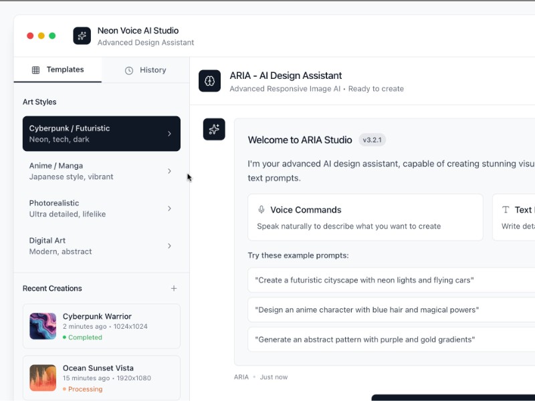Toggle the Completed status on Cyberpunk Warrior
Viewport: 535px width, 401px height.
pyautogui.click(x=82, y=338)
